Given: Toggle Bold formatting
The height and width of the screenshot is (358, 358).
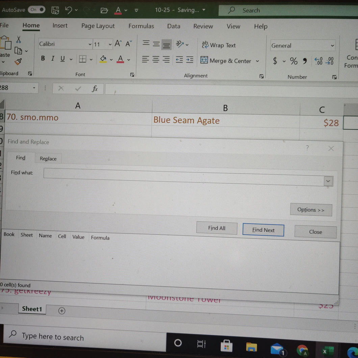Looking at the screenshot, I should pos(43,58).
